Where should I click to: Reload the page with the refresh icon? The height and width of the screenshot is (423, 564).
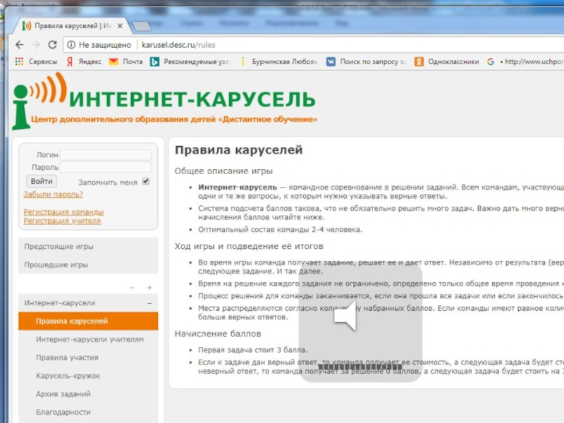click(x=52, y=44)
